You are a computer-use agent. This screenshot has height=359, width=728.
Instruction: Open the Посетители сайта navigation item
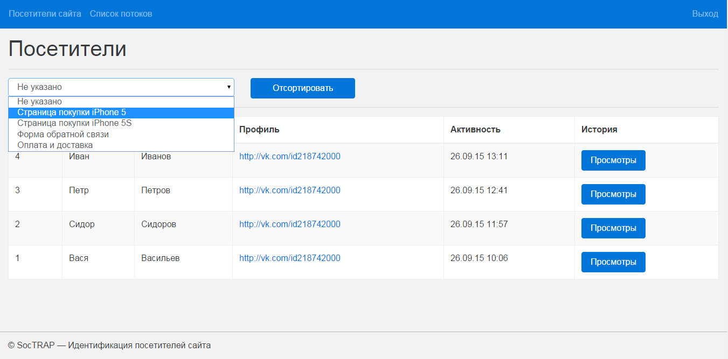45,13
